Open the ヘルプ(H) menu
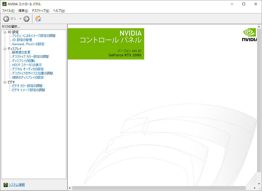 (59, 10)
